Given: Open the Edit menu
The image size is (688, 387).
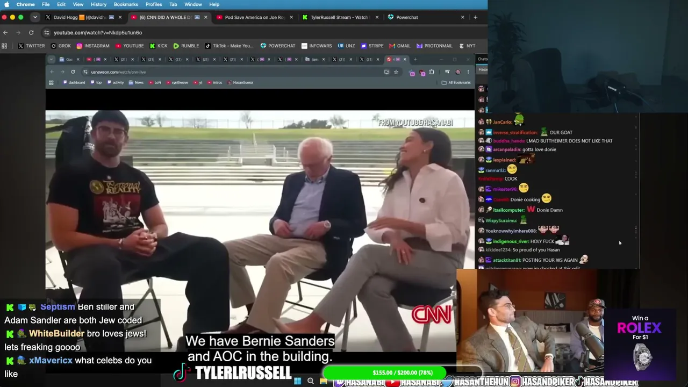Looking at the screenshot, I should [61, 4].
